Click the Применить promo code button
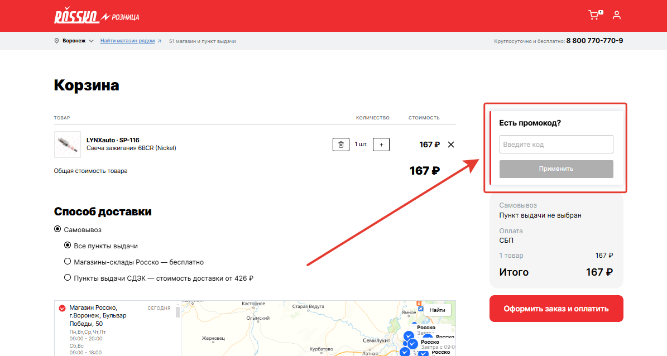The image size is (667, 356). tap(556, 169)
